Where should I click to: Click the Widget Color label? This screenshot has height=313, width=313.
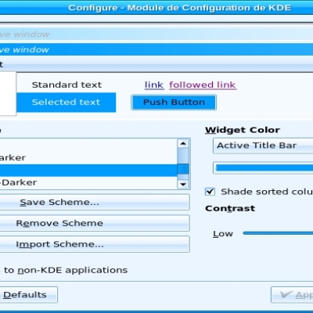click(x=243, y=130)
